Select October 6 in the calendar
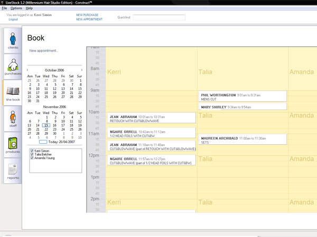 coord(64,85)
